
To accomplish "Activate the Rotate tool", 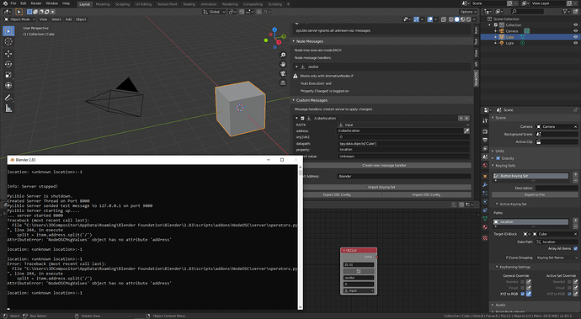I will (8, 65).
